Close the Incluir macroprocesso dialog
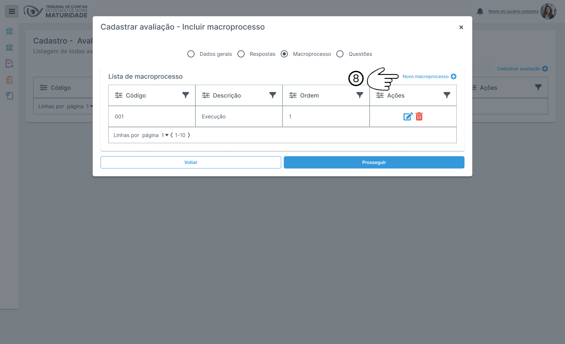 [x=461, y=27]
